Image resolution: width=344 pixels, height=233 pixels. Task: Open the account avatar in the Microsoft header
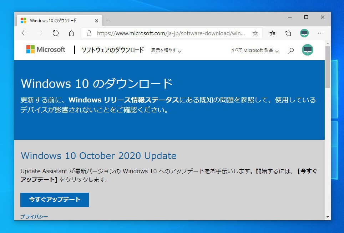pos(307,50)
